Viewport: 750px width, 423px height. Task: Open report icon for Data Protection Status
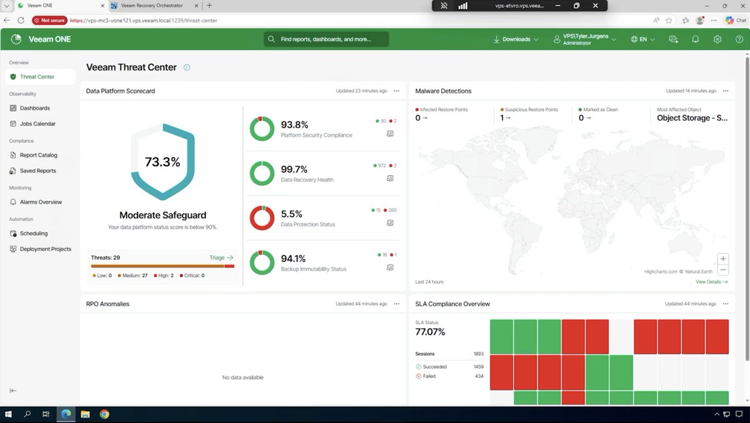pos(390,223)
